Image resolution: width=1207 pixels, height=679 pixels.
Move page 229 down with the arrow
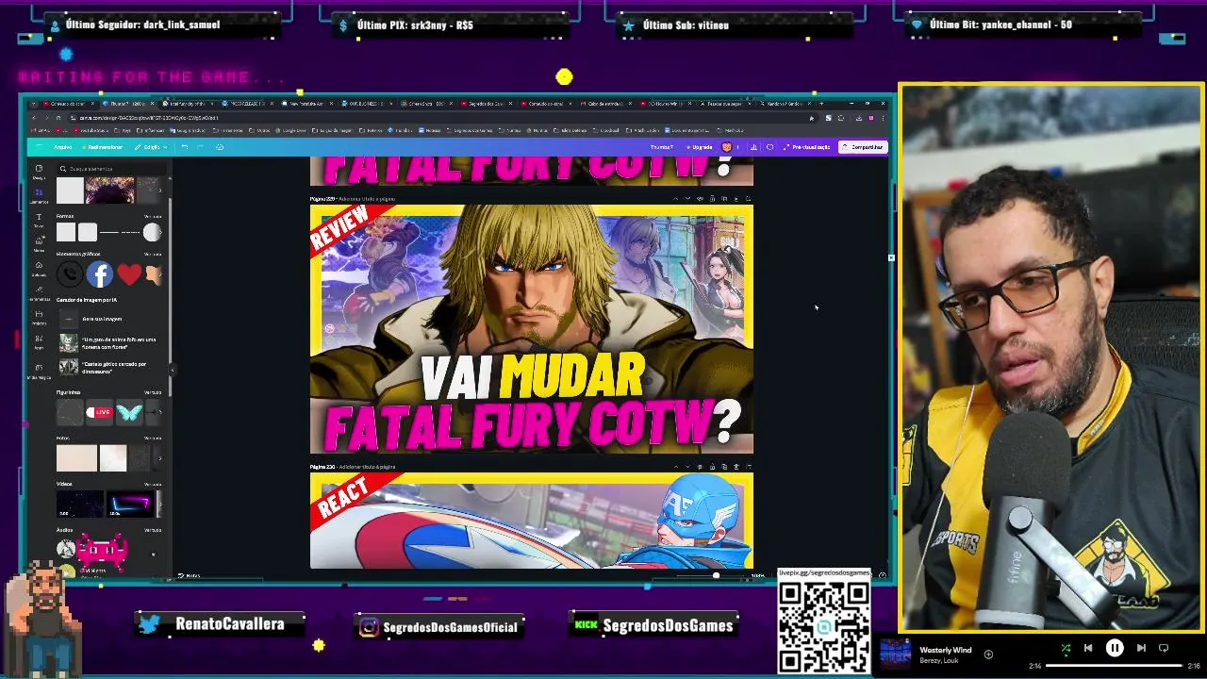coord(687,199)
